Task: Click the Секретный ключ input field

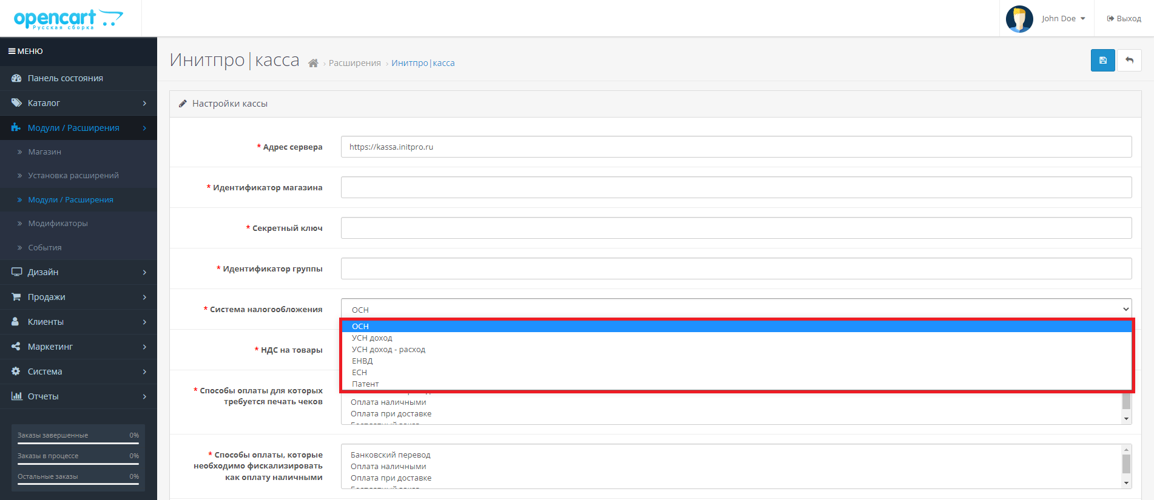Action: (x=736, y=228)
